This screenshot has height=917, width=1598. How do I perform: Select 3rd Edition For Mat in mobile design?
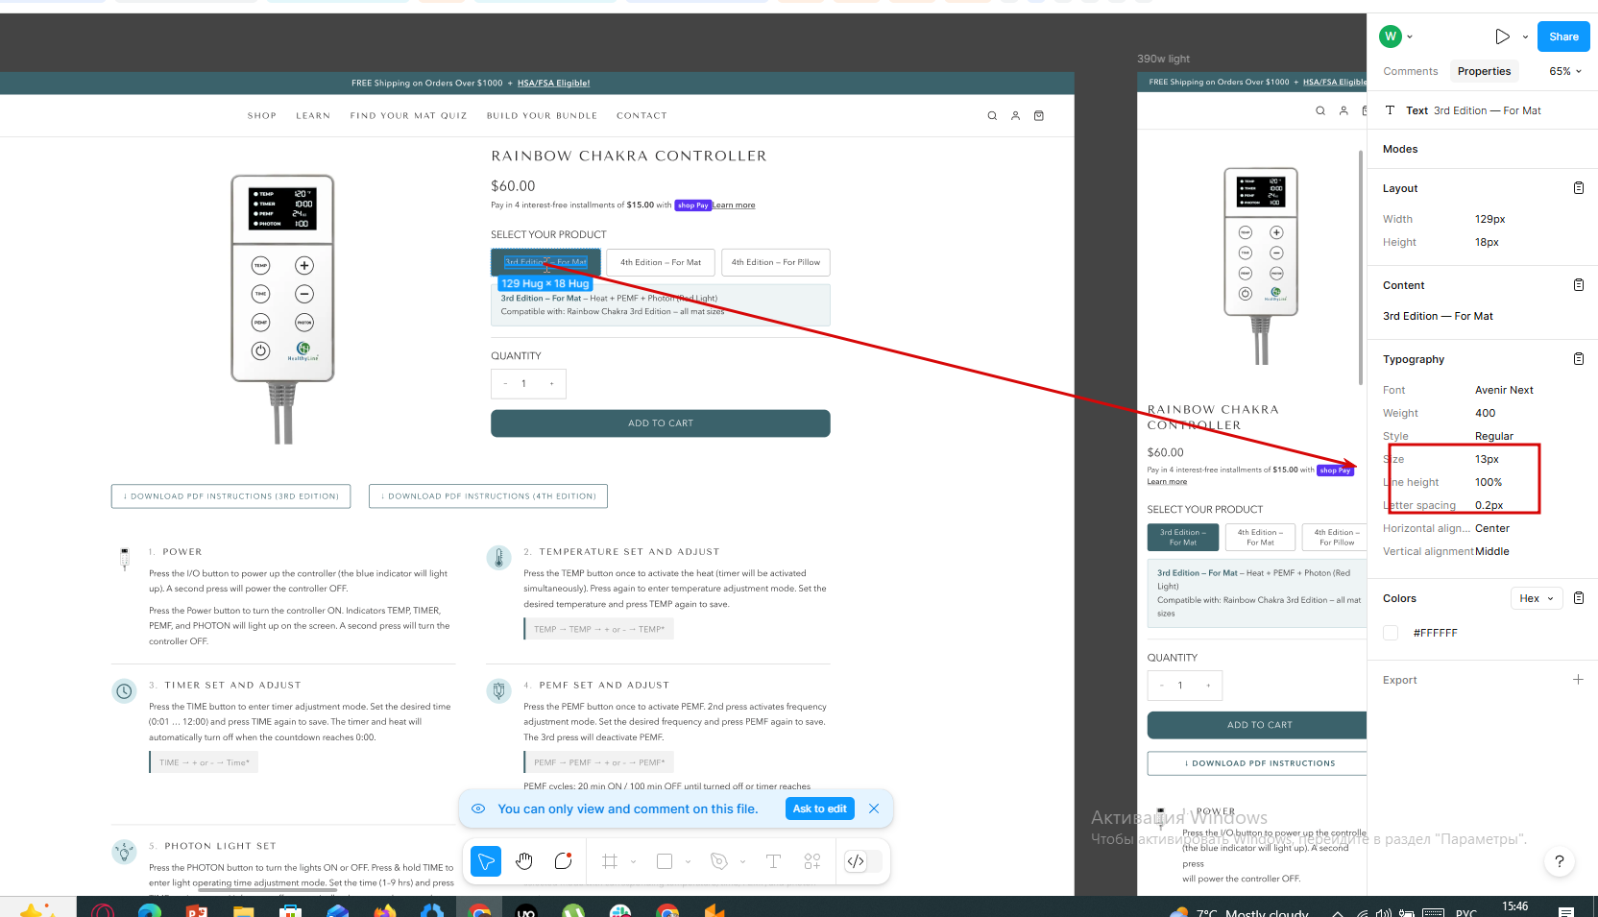pos(1183,538)
